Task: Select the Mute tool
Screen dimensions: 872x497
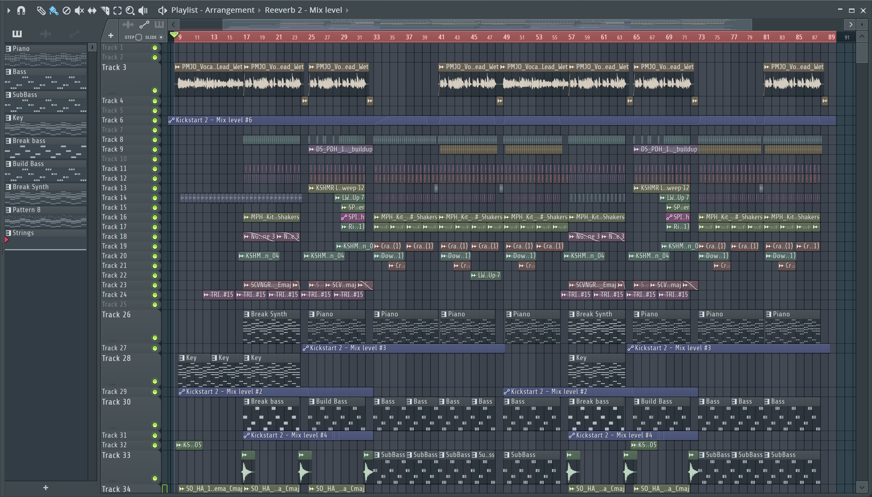Action: click(x=79, y=11)
